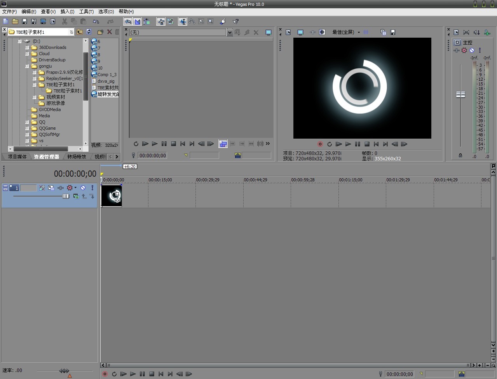Toggle the trimmer overwrite/insert mode button

[x=223, y=144]
